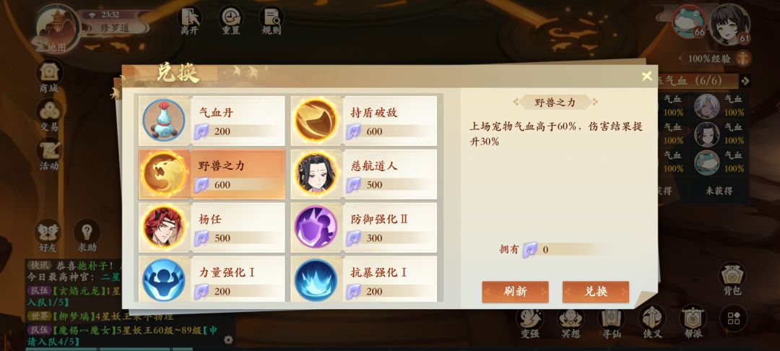Choose the 慈航道人 character item

(x=363, y=175)
